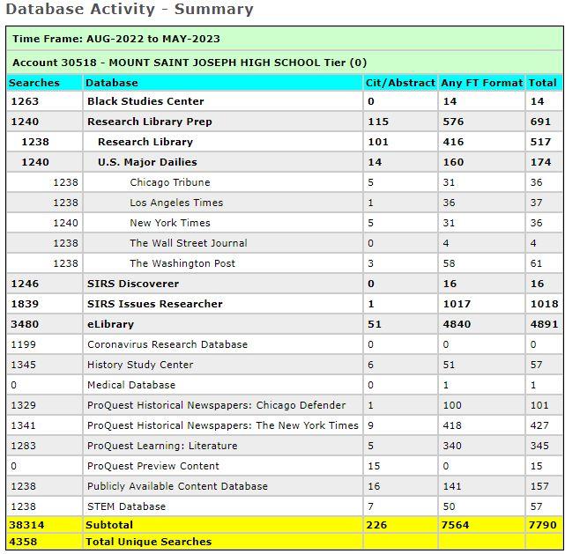Click the 4358 total unique searches value
This screenshot has width=580, height=554.
point(23,543)
